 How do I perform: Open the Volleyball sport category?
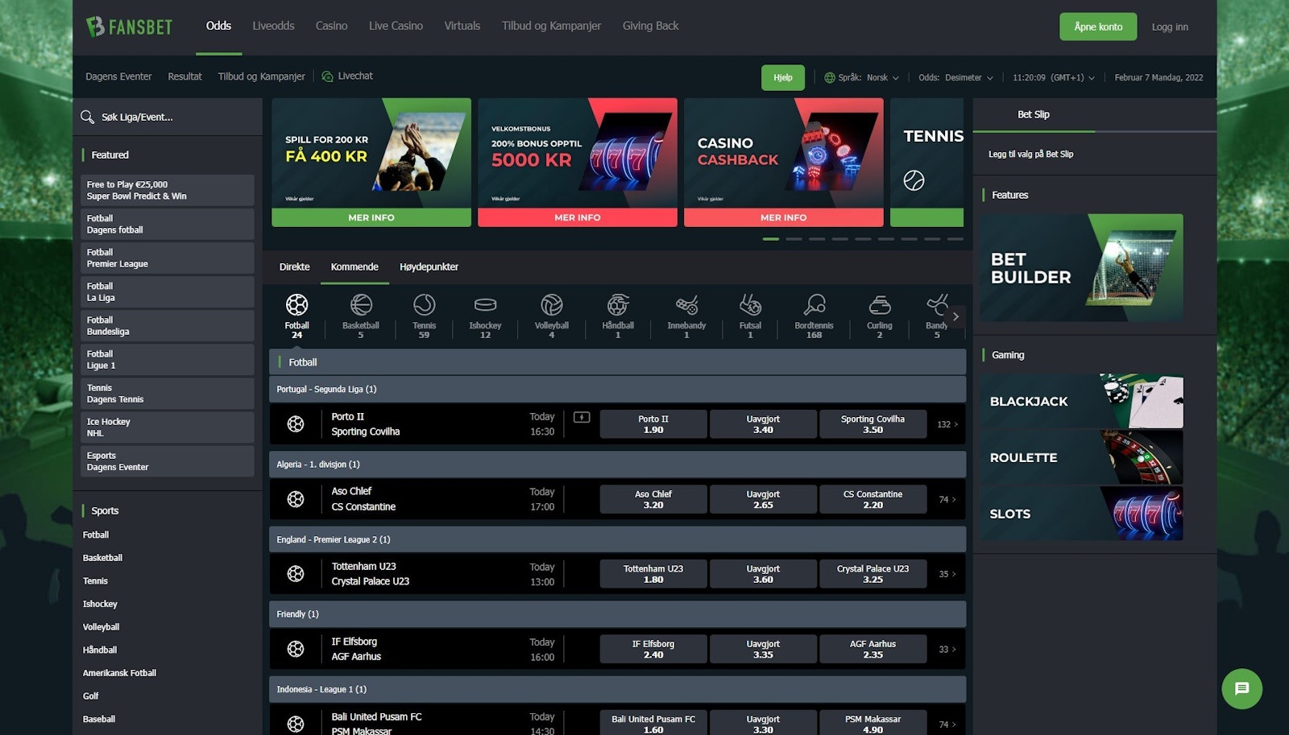click(551, 308)
